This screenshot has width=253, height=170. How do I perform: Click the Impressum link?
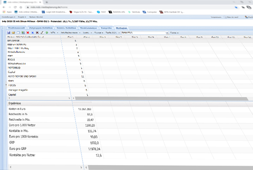[216, 17]
